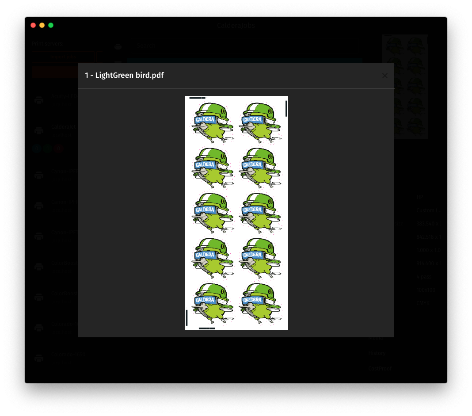The width and height of the screenshot is (472, 416).
Task: Open the Custom media size dropdown
Action: (x=429, y=210)
